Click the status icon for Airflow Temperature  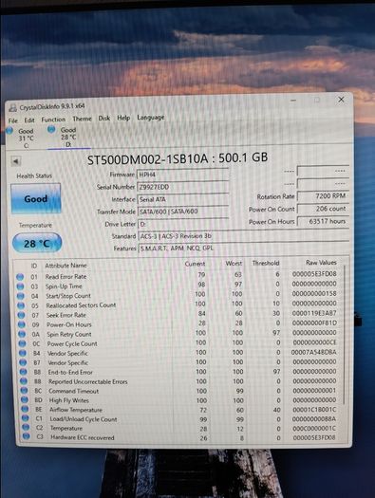[x=25, y=409]
